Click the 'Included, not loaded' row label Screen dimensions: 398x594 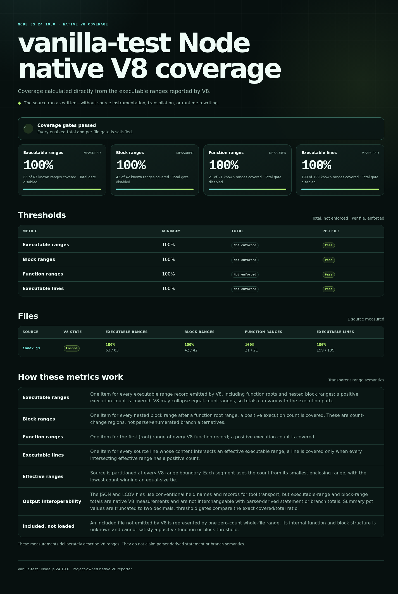49,526
